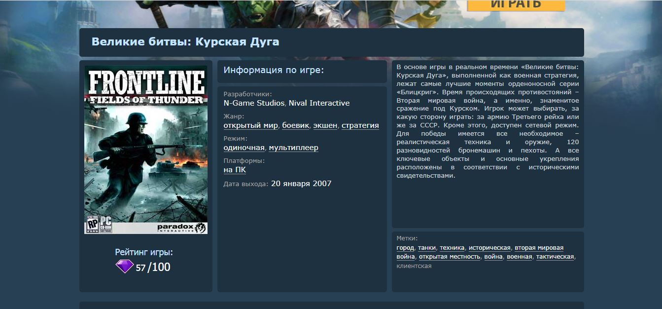Screen dimensions: 662x309
Task: Click the purple gem rating icon
Action: (x=124, y=267)
